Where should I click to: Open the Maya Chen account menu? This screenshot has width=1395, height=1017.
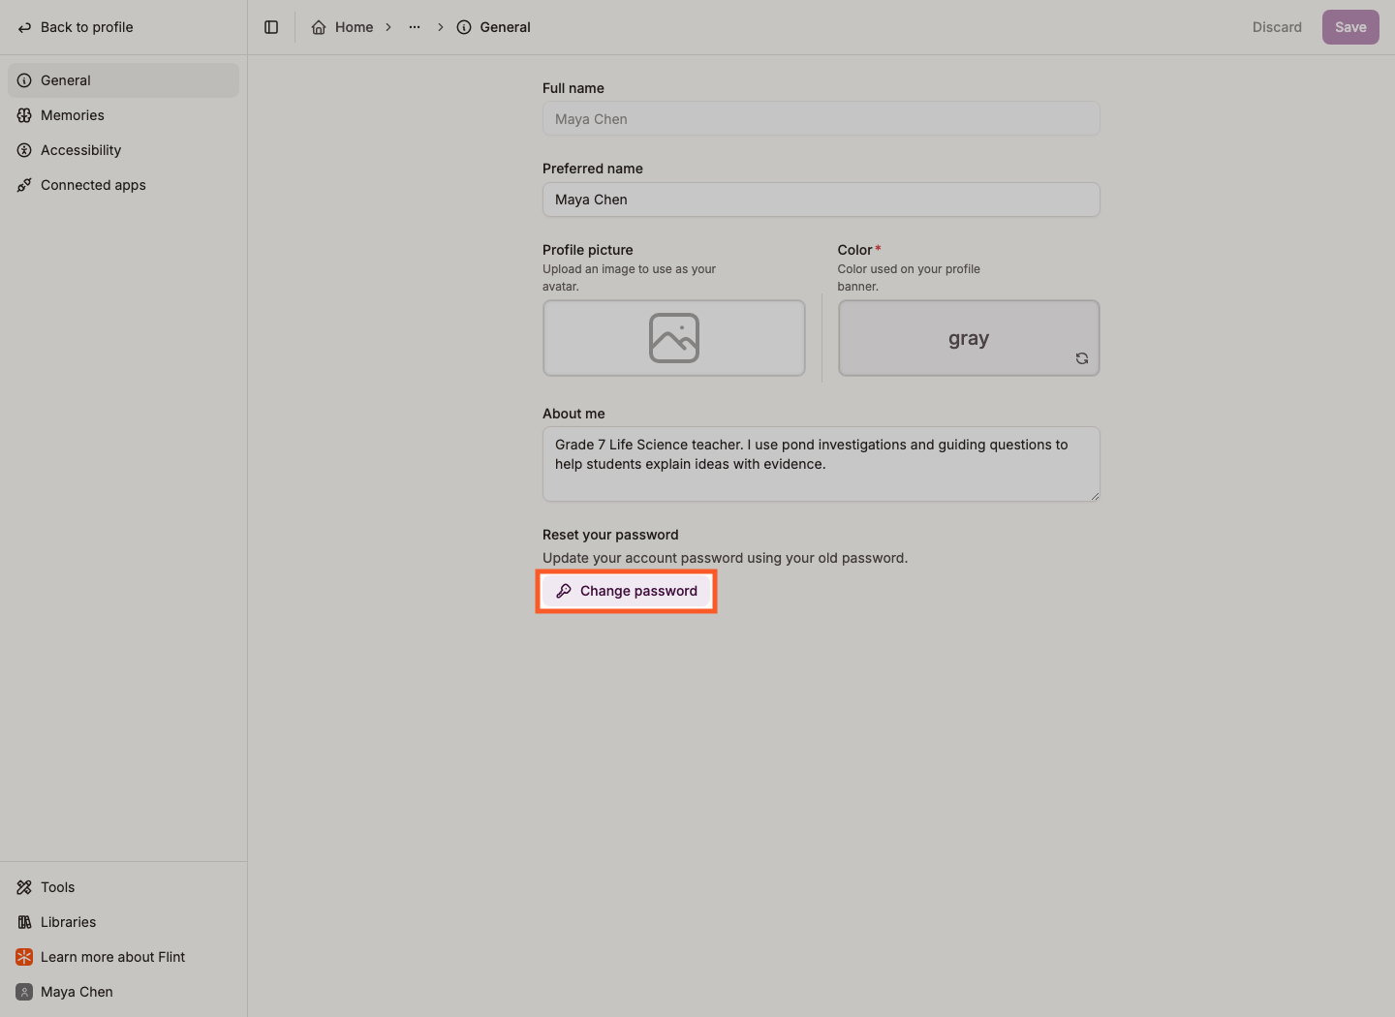pyautogui.click(x=123, y=992)
